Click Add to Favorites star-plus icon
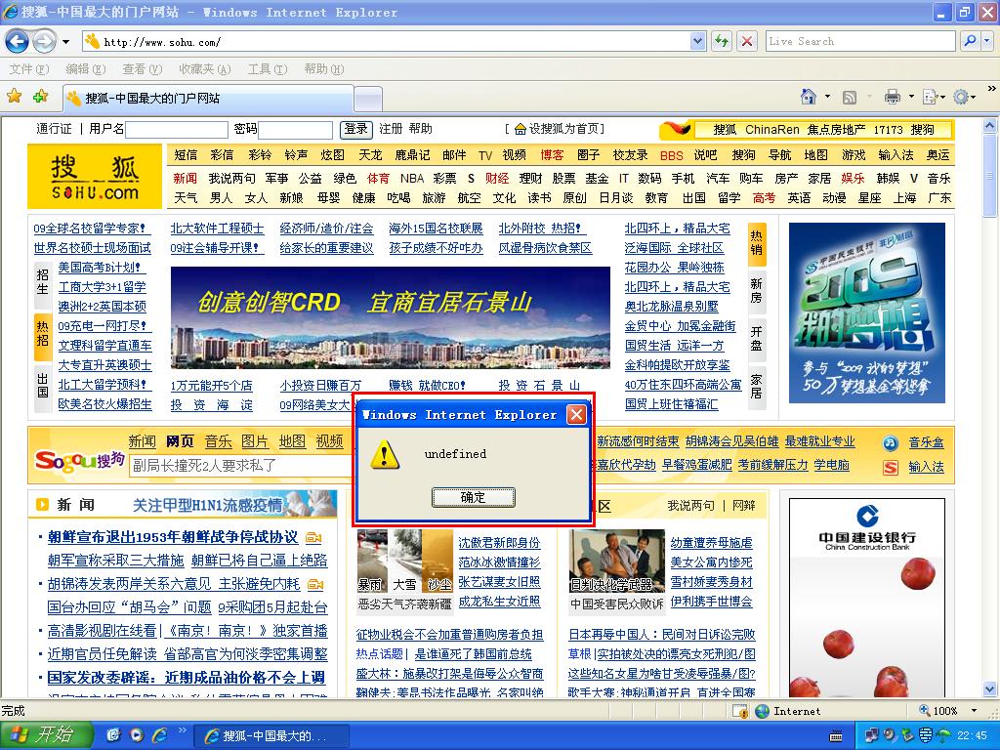 [x=40, y=97]
